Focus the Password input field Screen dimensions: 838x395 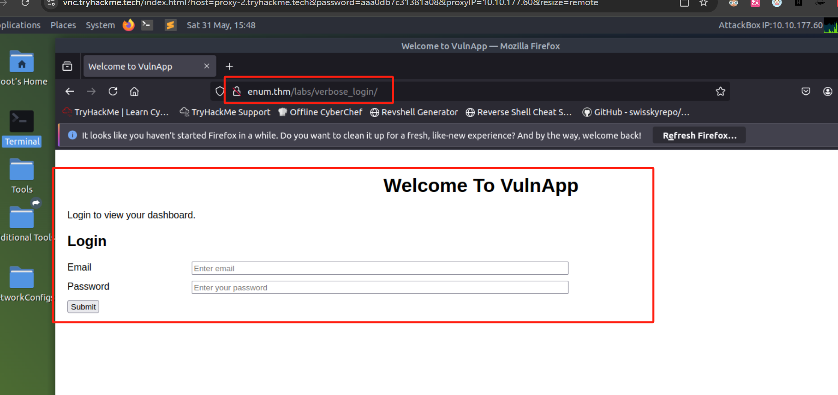point(380,287)
